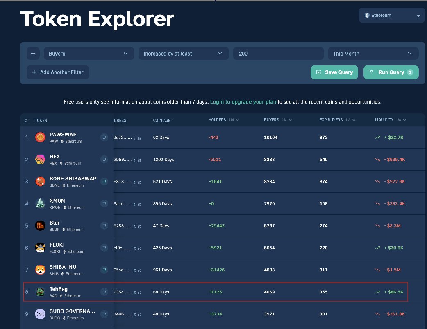Sort the table by Coin Age
This screenshot has height=329, width=427.
pyautogui.click(x=163, y=120)
